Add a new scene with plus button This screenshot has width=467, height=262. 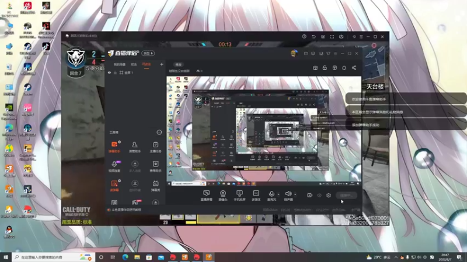pos(162,64)
